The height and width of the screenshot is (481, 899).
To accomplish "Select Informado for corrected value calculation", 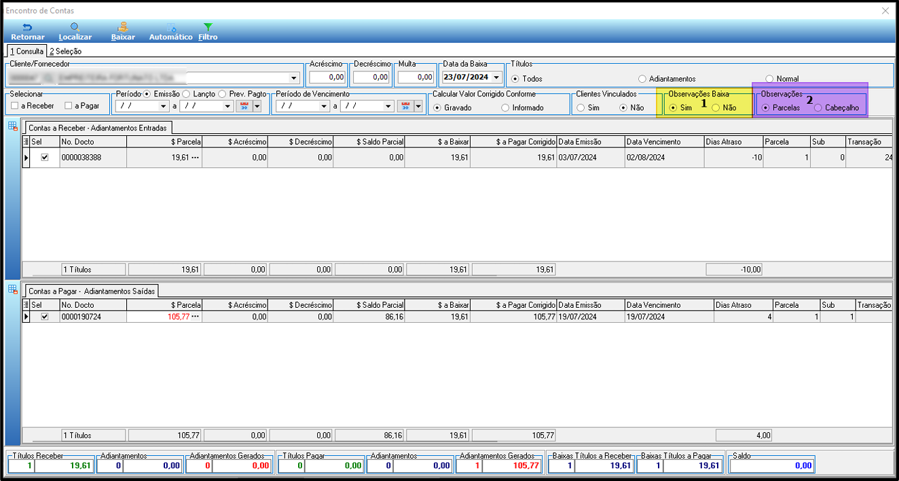I will (x=505, y=107).
